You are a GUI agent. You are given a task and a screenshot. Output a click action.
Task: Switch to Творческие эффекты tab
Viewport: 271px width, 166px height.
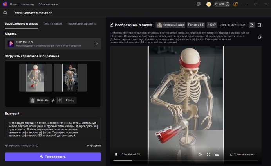pyautogui.click(x=82, y=24)
